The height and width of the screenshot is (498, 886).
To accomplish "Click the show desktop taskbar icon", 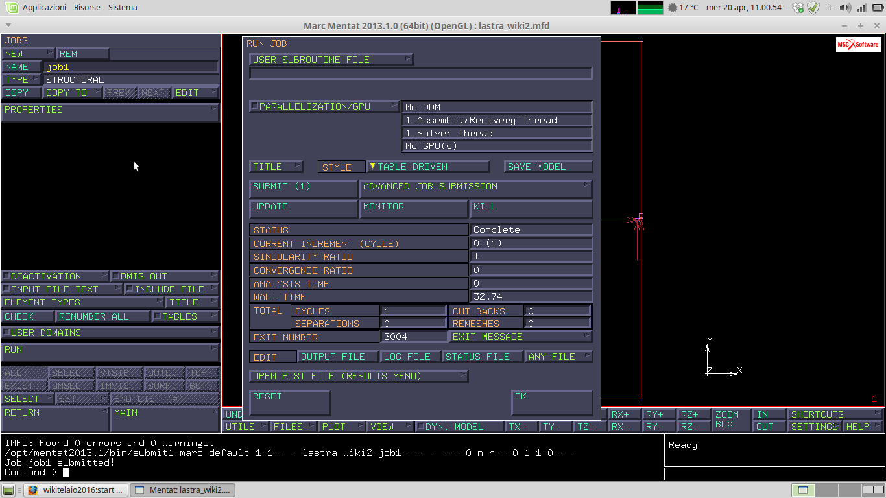I will pyautogui.click(x=9, y=490).
